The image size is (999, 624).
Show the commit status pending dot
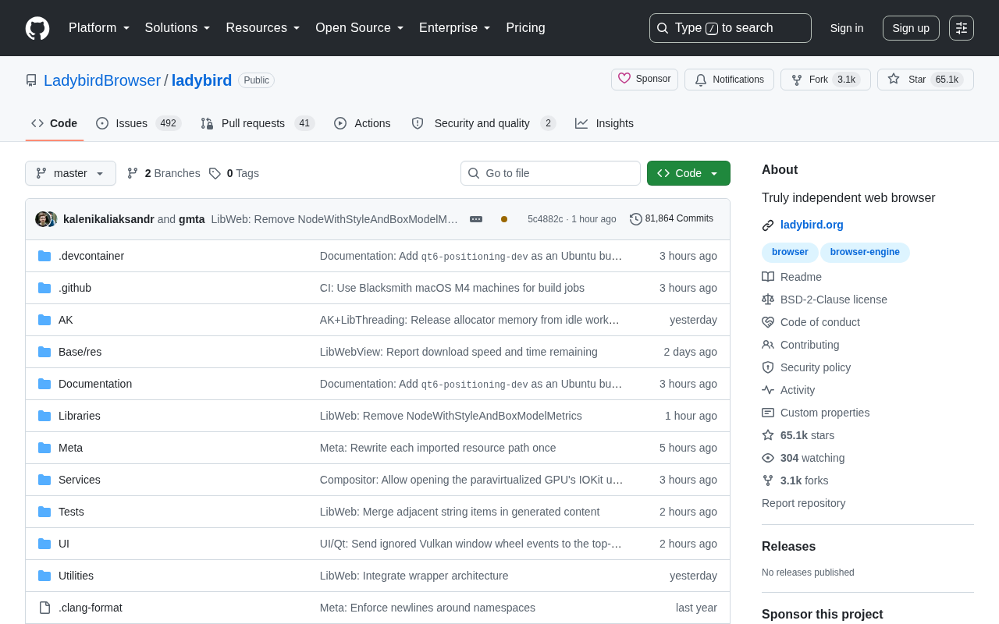[504, 219]
